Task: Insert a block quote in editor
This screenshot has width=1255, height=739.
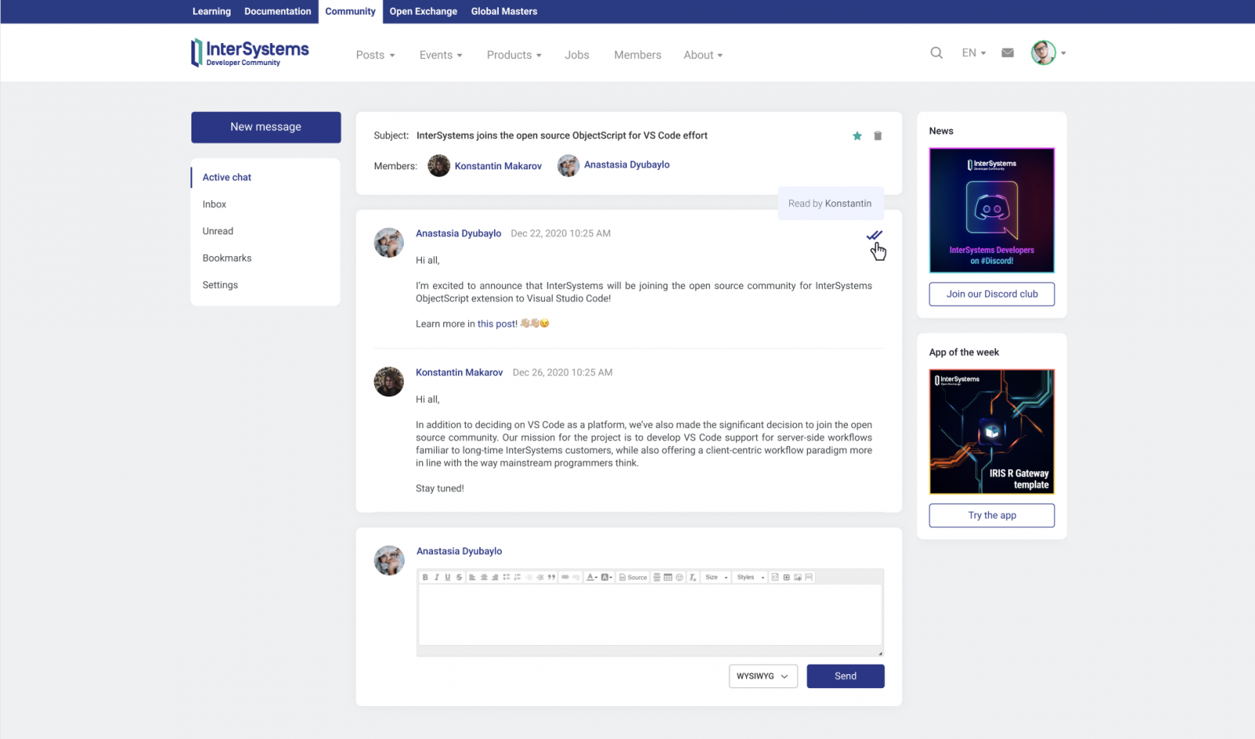Action: click(x=551, y=578)
